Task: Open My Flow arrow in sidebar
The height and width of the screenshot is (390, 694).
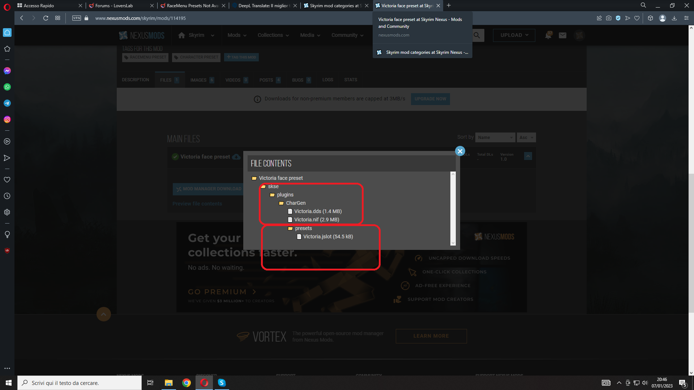Action: (7, 158)
